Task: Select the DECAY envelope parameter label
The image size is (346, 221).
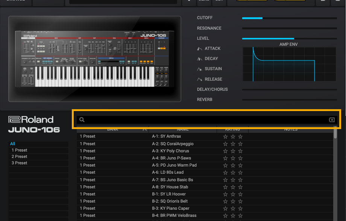Action: (211, 59)
